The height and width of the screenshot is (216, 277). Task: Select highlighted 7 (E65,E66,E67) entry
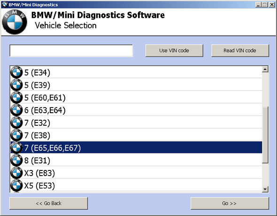[136, 147]
